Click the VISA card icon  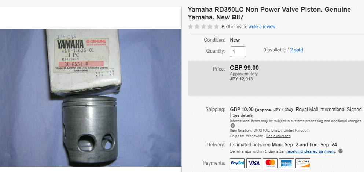[254, 163]
